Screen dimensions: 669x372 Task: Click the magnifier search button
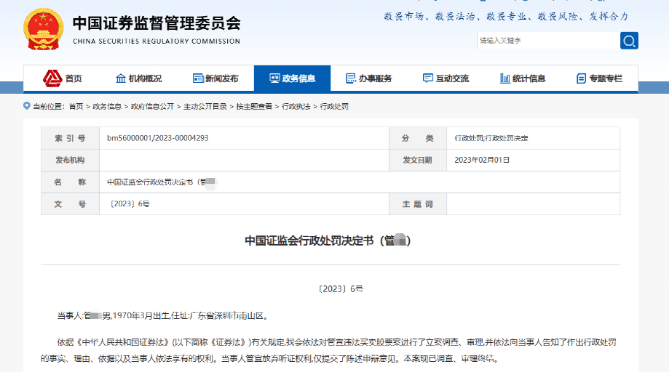click(629, 41)
